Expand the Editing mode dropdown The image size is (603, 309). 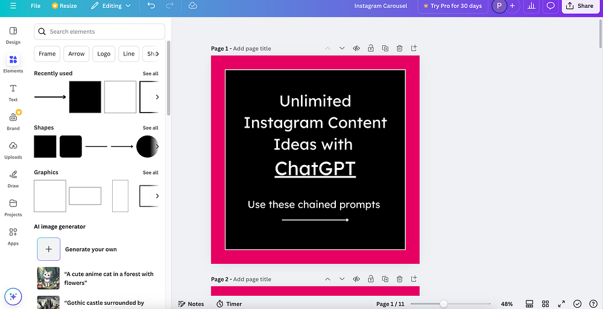coord(111,6)
